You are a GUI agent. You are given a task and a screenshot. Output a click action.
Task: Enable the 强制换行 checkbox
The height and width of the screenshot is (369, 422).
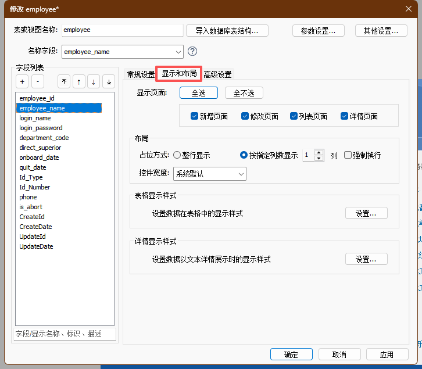pyautogui.click(x=348, y=155)
